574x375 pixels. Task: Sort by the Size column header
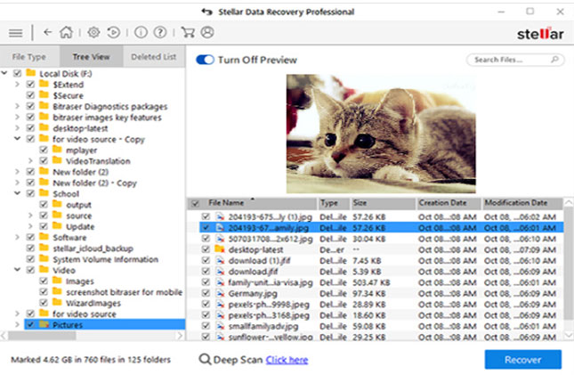(383, 203)
